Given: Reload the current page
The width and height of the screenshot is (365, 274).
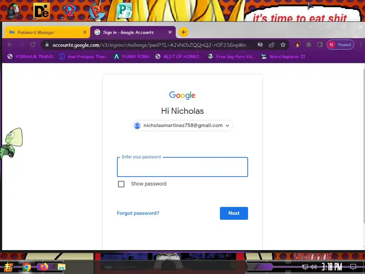Looking at the screenshot, I should coord(33,45).
